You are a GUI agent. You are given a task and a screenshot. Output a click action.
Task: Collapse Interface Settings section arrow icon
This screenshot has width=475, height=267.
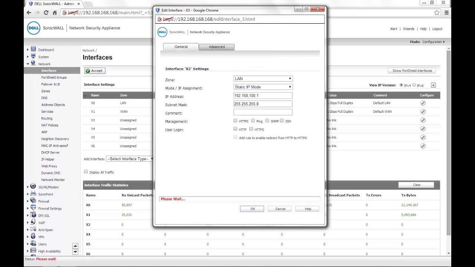pos(433,85)
